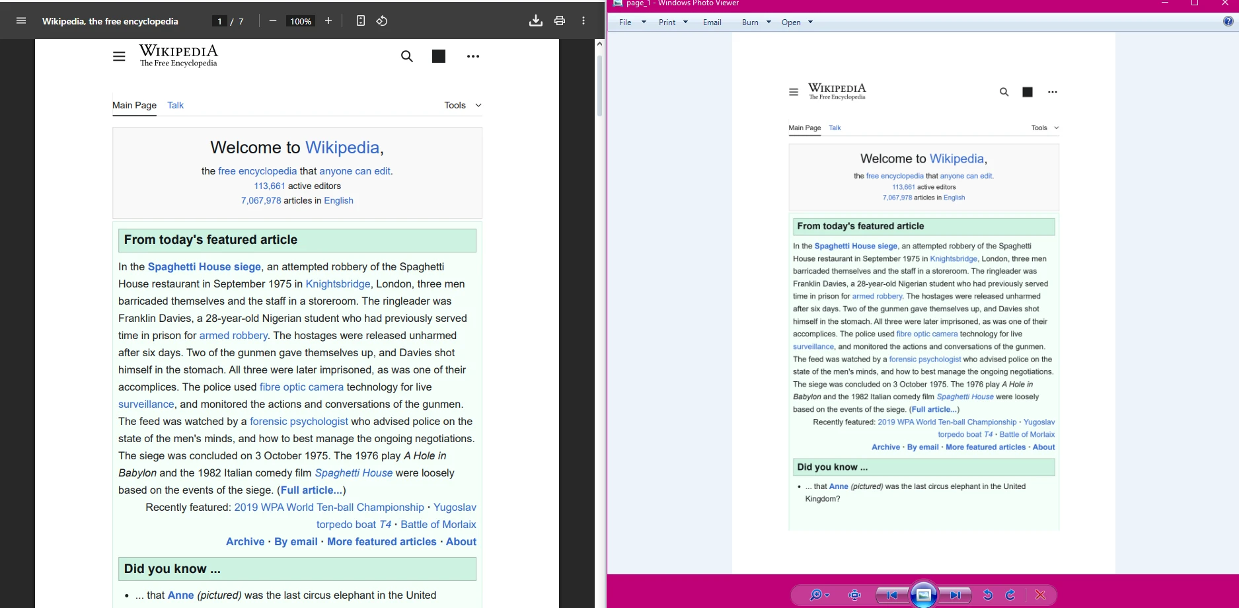Click the Spaghetti House siege article link

coord(204,266)
